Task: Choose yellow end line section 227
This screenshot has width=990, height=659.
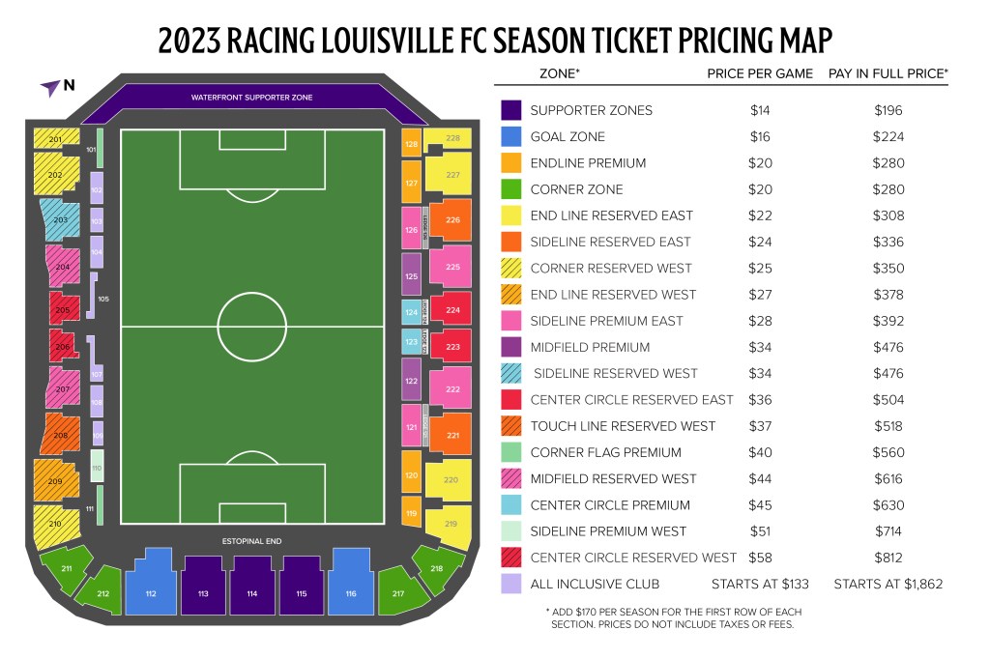Action: click(450, 174)
